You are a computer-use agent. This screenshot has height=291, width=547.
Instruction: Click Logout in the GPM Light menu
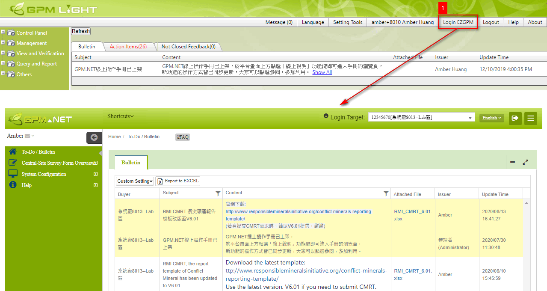click(x=491, y=22)
